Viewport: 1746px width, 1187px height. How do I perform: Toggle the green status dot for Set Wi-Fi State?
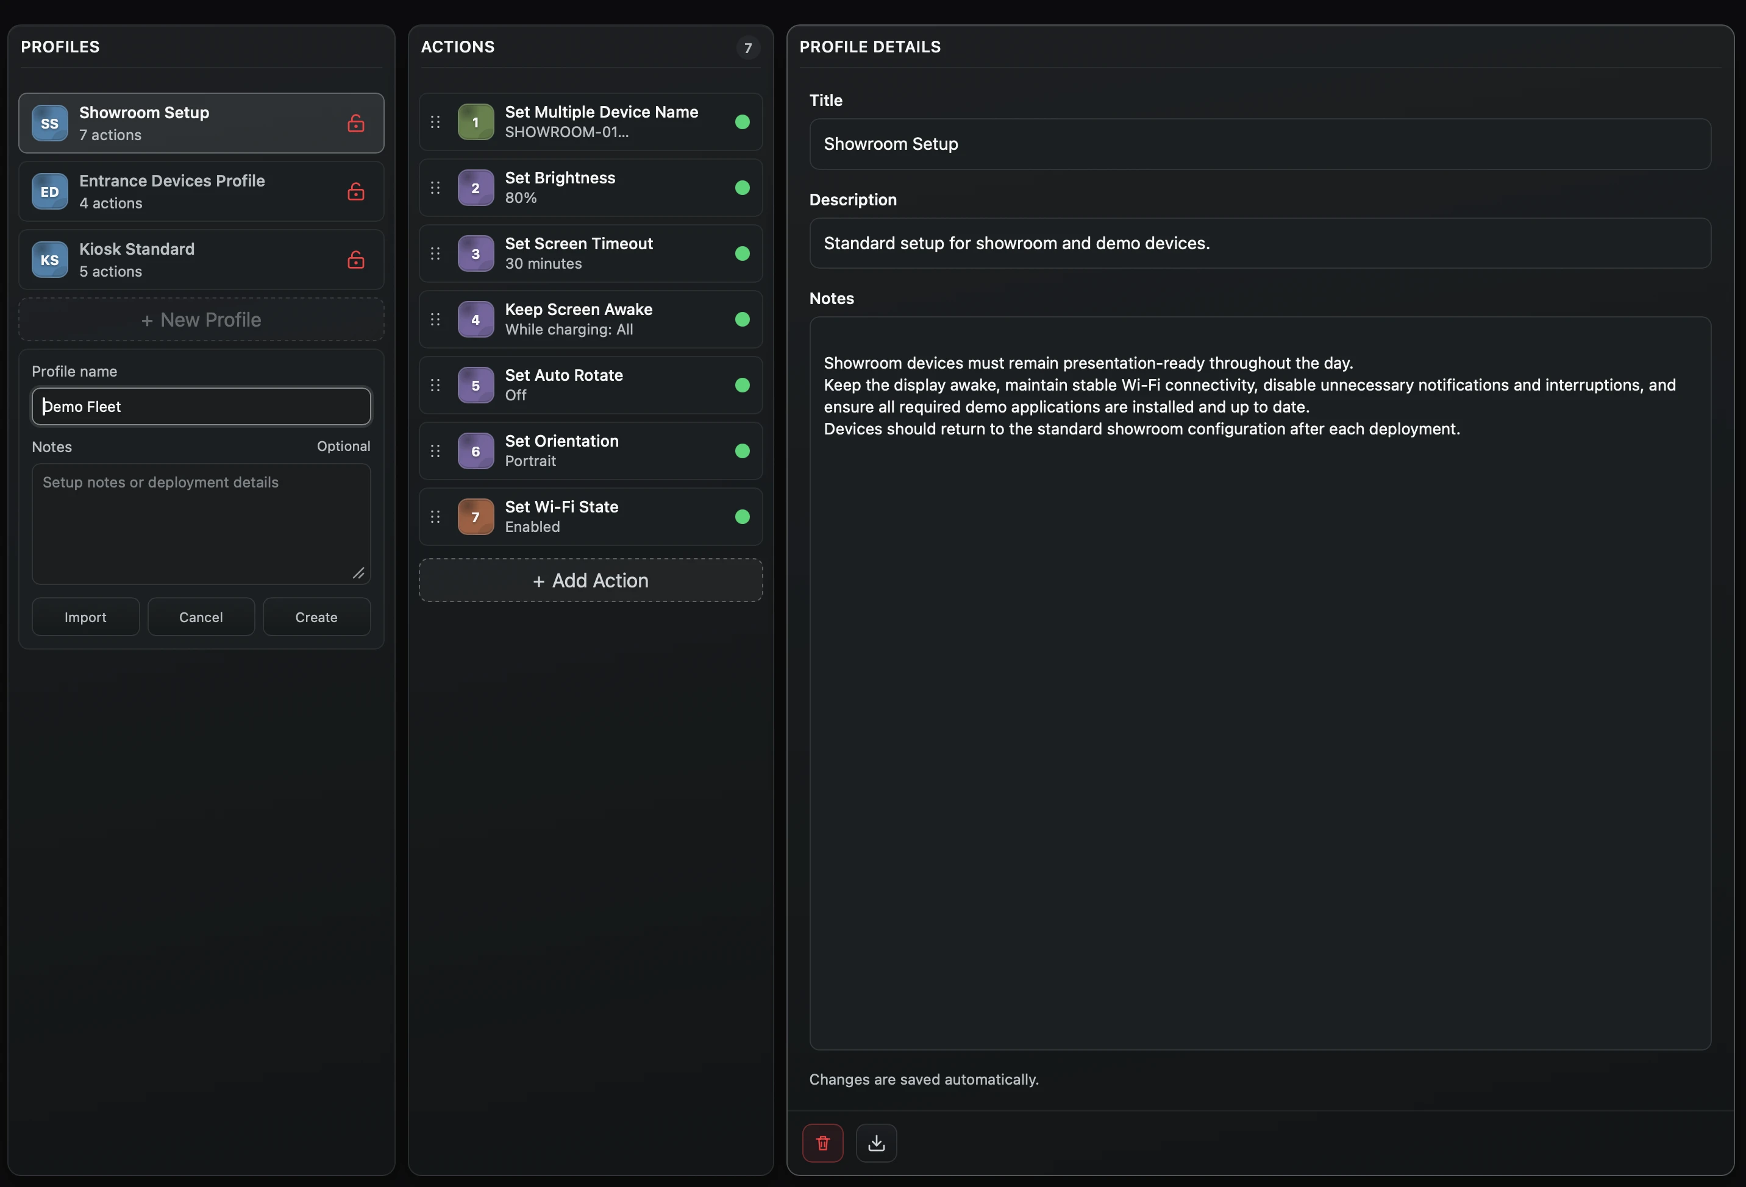click(743, 517)
